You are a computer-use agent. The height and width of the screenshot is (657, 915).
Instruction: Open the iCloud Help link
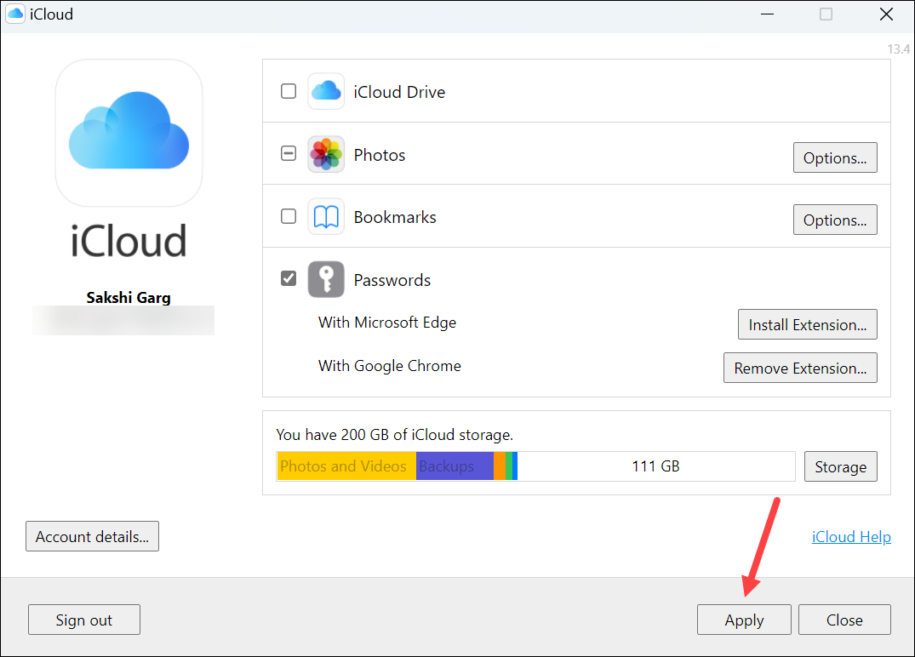point(851,537)
